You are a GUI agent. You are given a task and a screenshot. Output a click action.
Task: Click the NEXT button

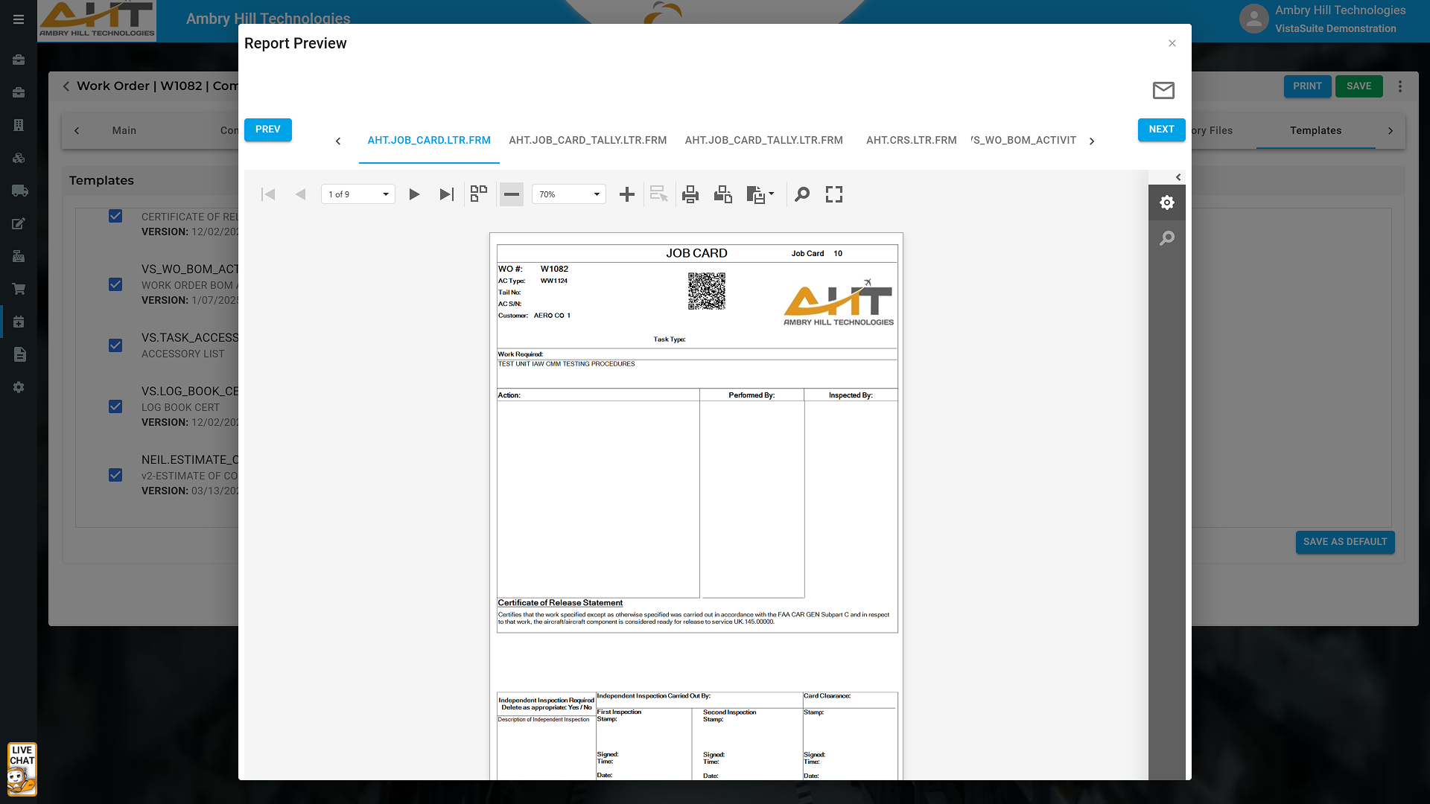(x=1161, y=130)
